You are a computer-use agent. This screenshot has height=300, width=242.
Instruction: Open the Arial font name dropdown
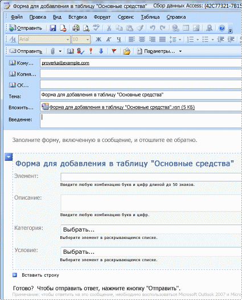68,39
